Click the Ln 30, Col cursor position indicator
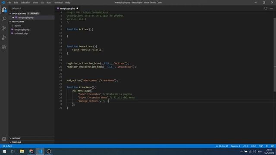Image resolution: width=276 pixels, height=155 pixels. tap(222, 146)
